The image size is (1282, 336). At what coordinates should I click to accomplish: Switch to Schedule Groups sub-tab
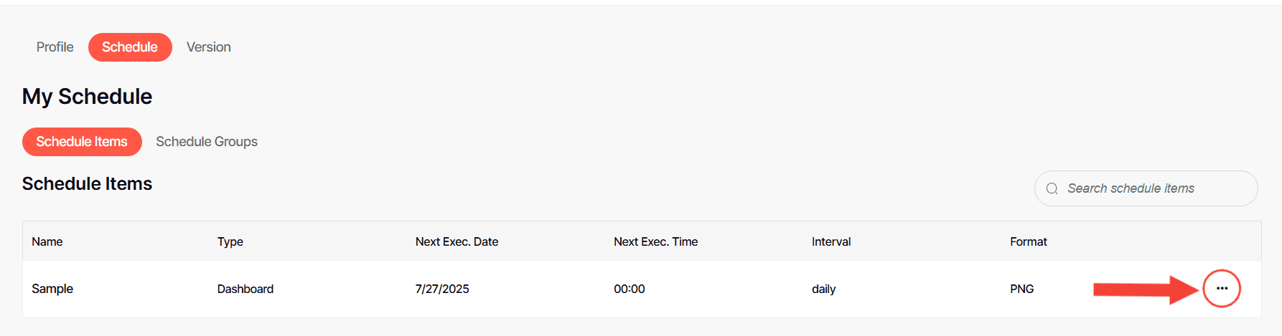click(207, 142)
